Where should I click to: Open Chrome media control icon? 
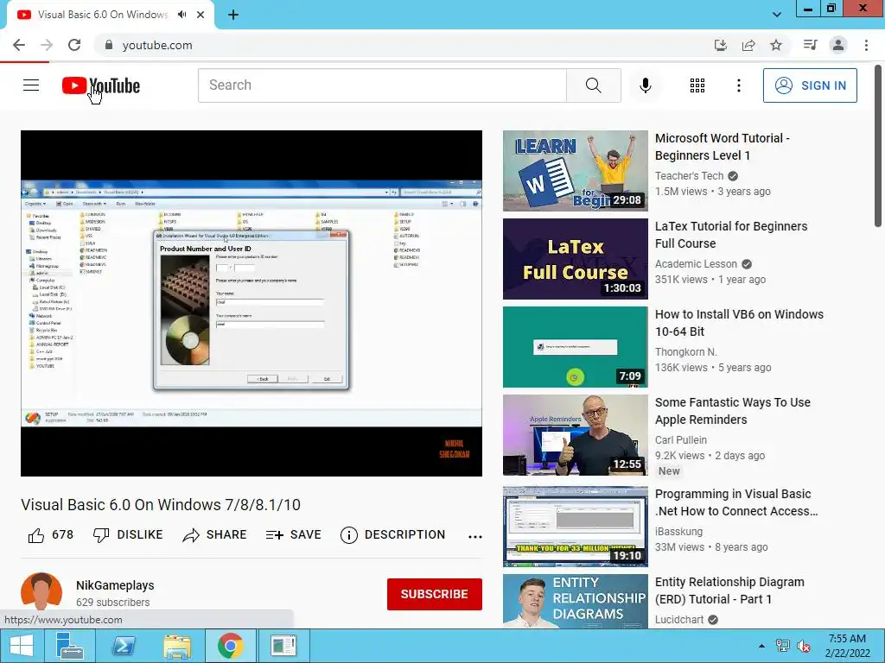pyautogui.click(x=810, y=45)
